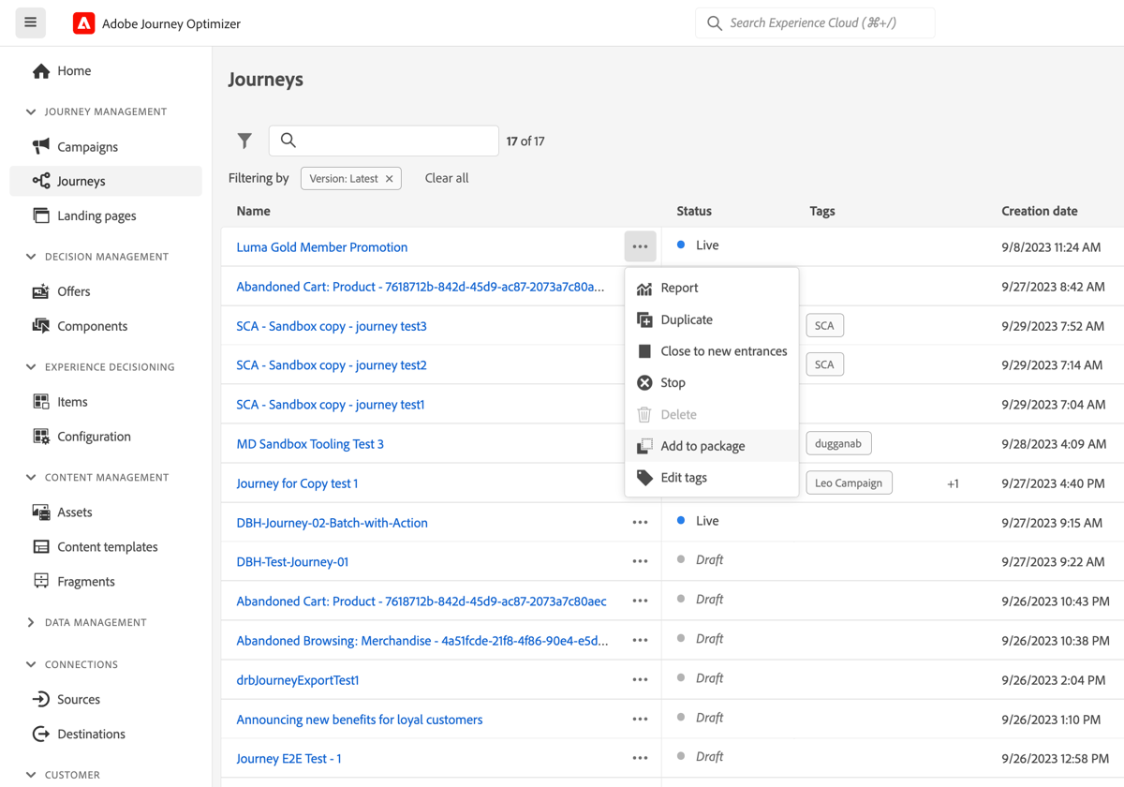Open the Landing pages icon in sidebar
The image size is (1124, 787).
click(x=41, y=215)
